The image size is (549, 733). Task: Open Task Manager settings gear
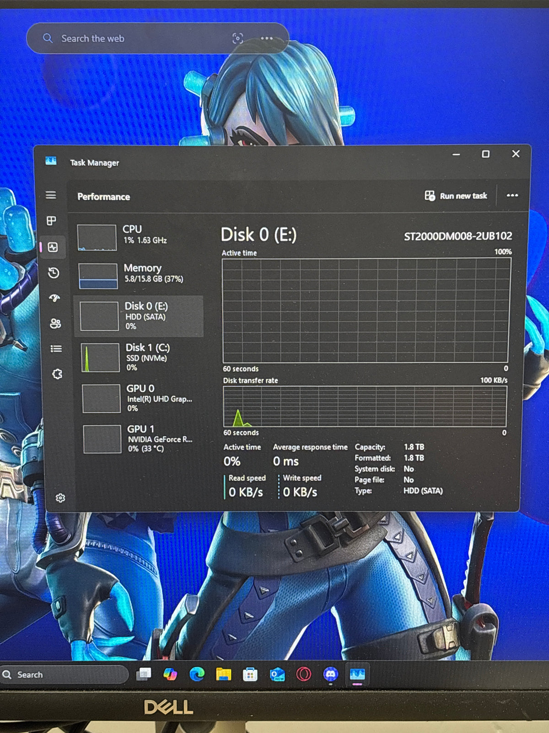pyautogui.click(x=60, y=498)
